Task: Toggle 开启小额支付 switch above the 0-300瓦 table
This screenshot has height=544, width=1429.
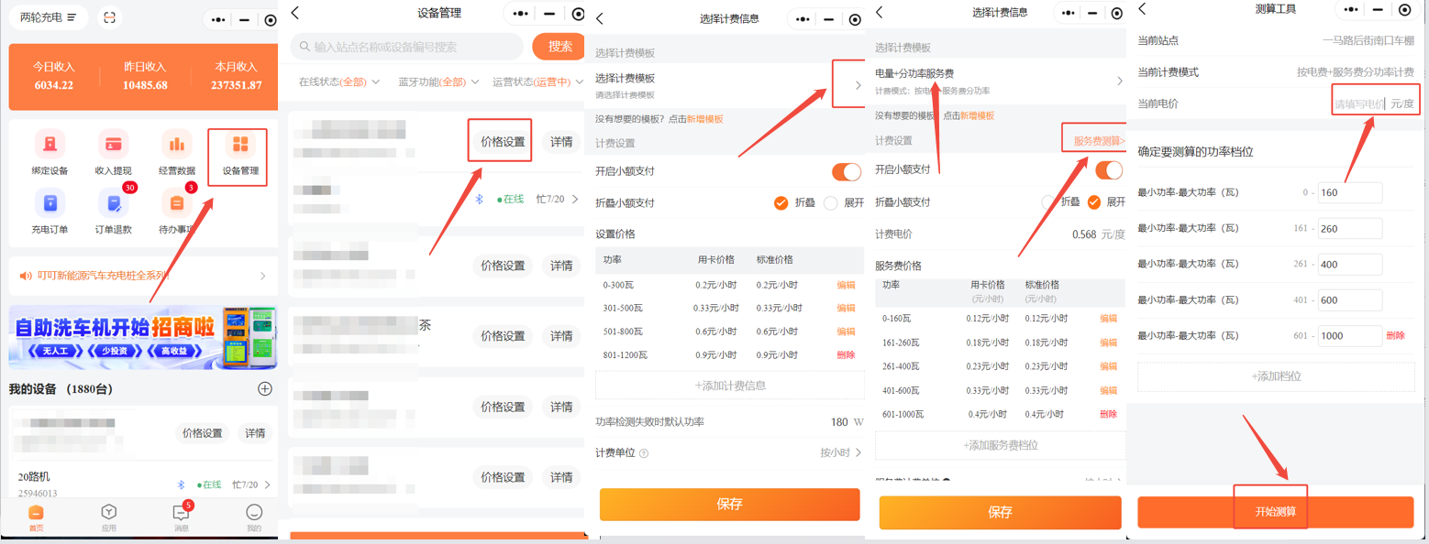Action: pos(846,172)
